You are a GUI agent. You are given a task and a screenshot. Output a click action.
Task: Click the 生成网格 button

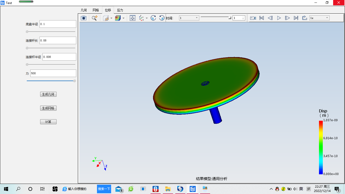pyautogui.click(x=48, y=108)
